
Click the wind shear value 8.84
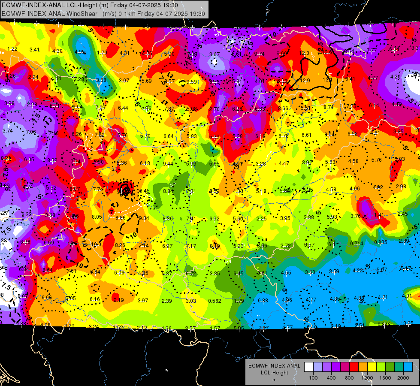168,191
